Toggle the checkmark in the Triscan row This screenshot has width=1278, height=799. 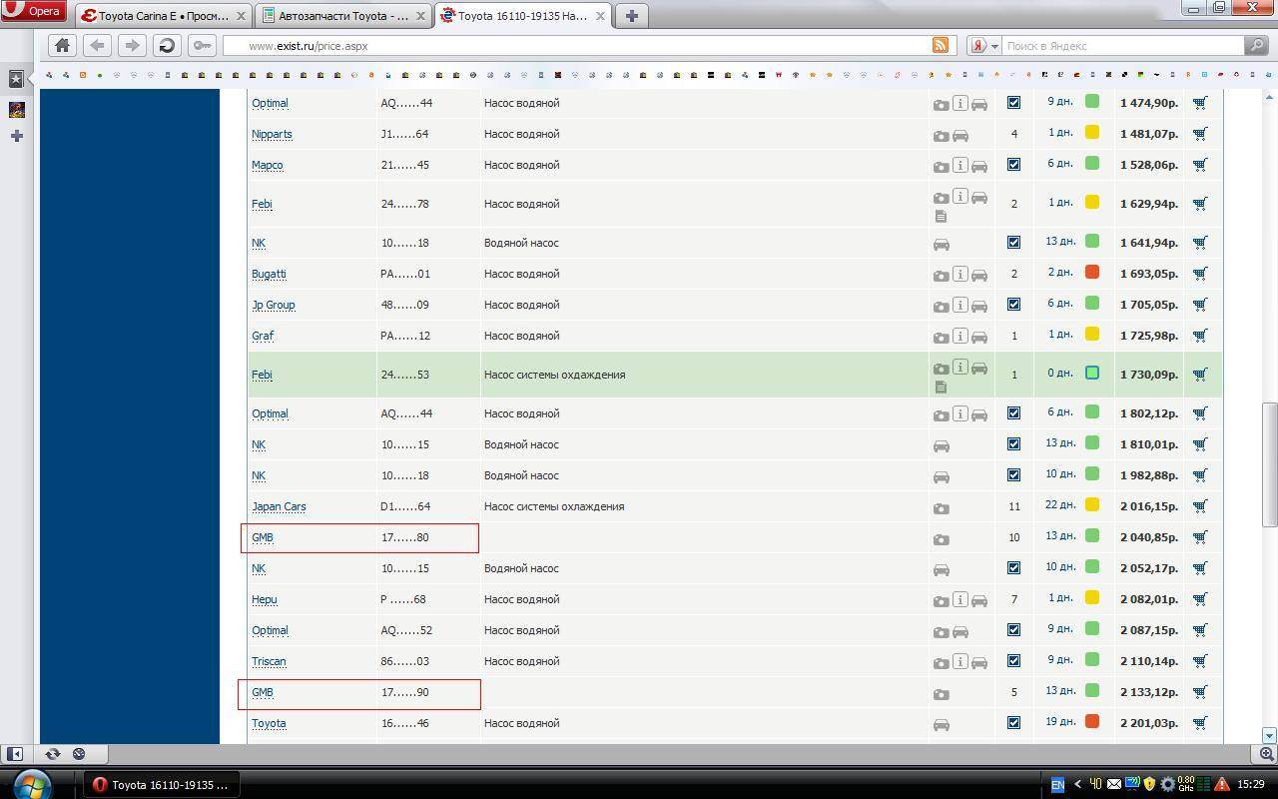(x=1013, y=661)
